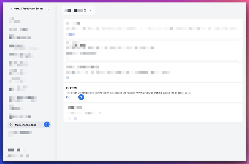Click the blurred blue link in the third card
The width and height of the screenshot is (249, 164).
click(67, 78)
